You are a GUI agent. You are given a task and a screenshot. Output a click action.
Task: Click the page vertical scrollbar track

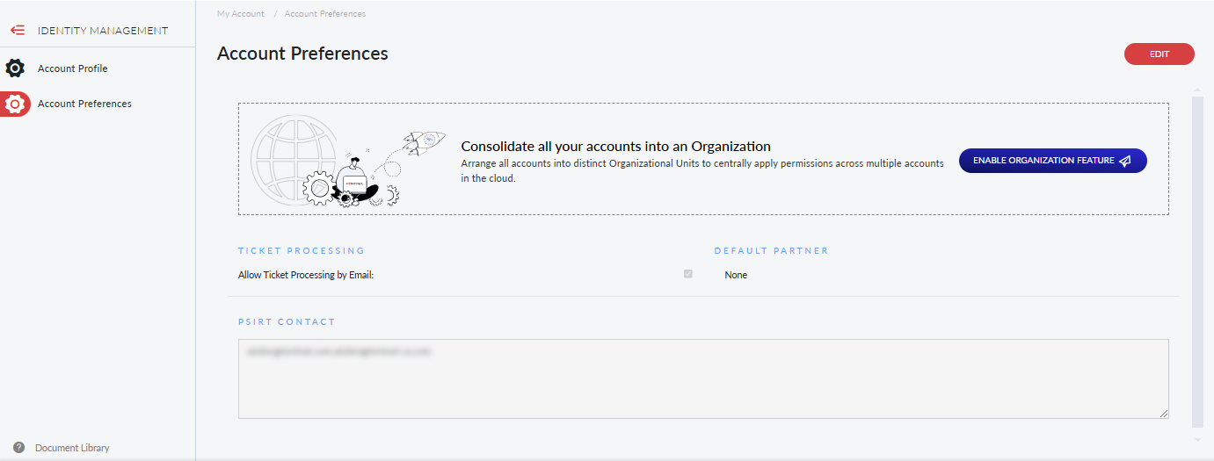[1197, 263]
